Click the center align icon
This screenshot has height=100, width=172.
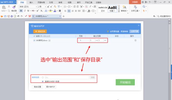coord(69,11)
